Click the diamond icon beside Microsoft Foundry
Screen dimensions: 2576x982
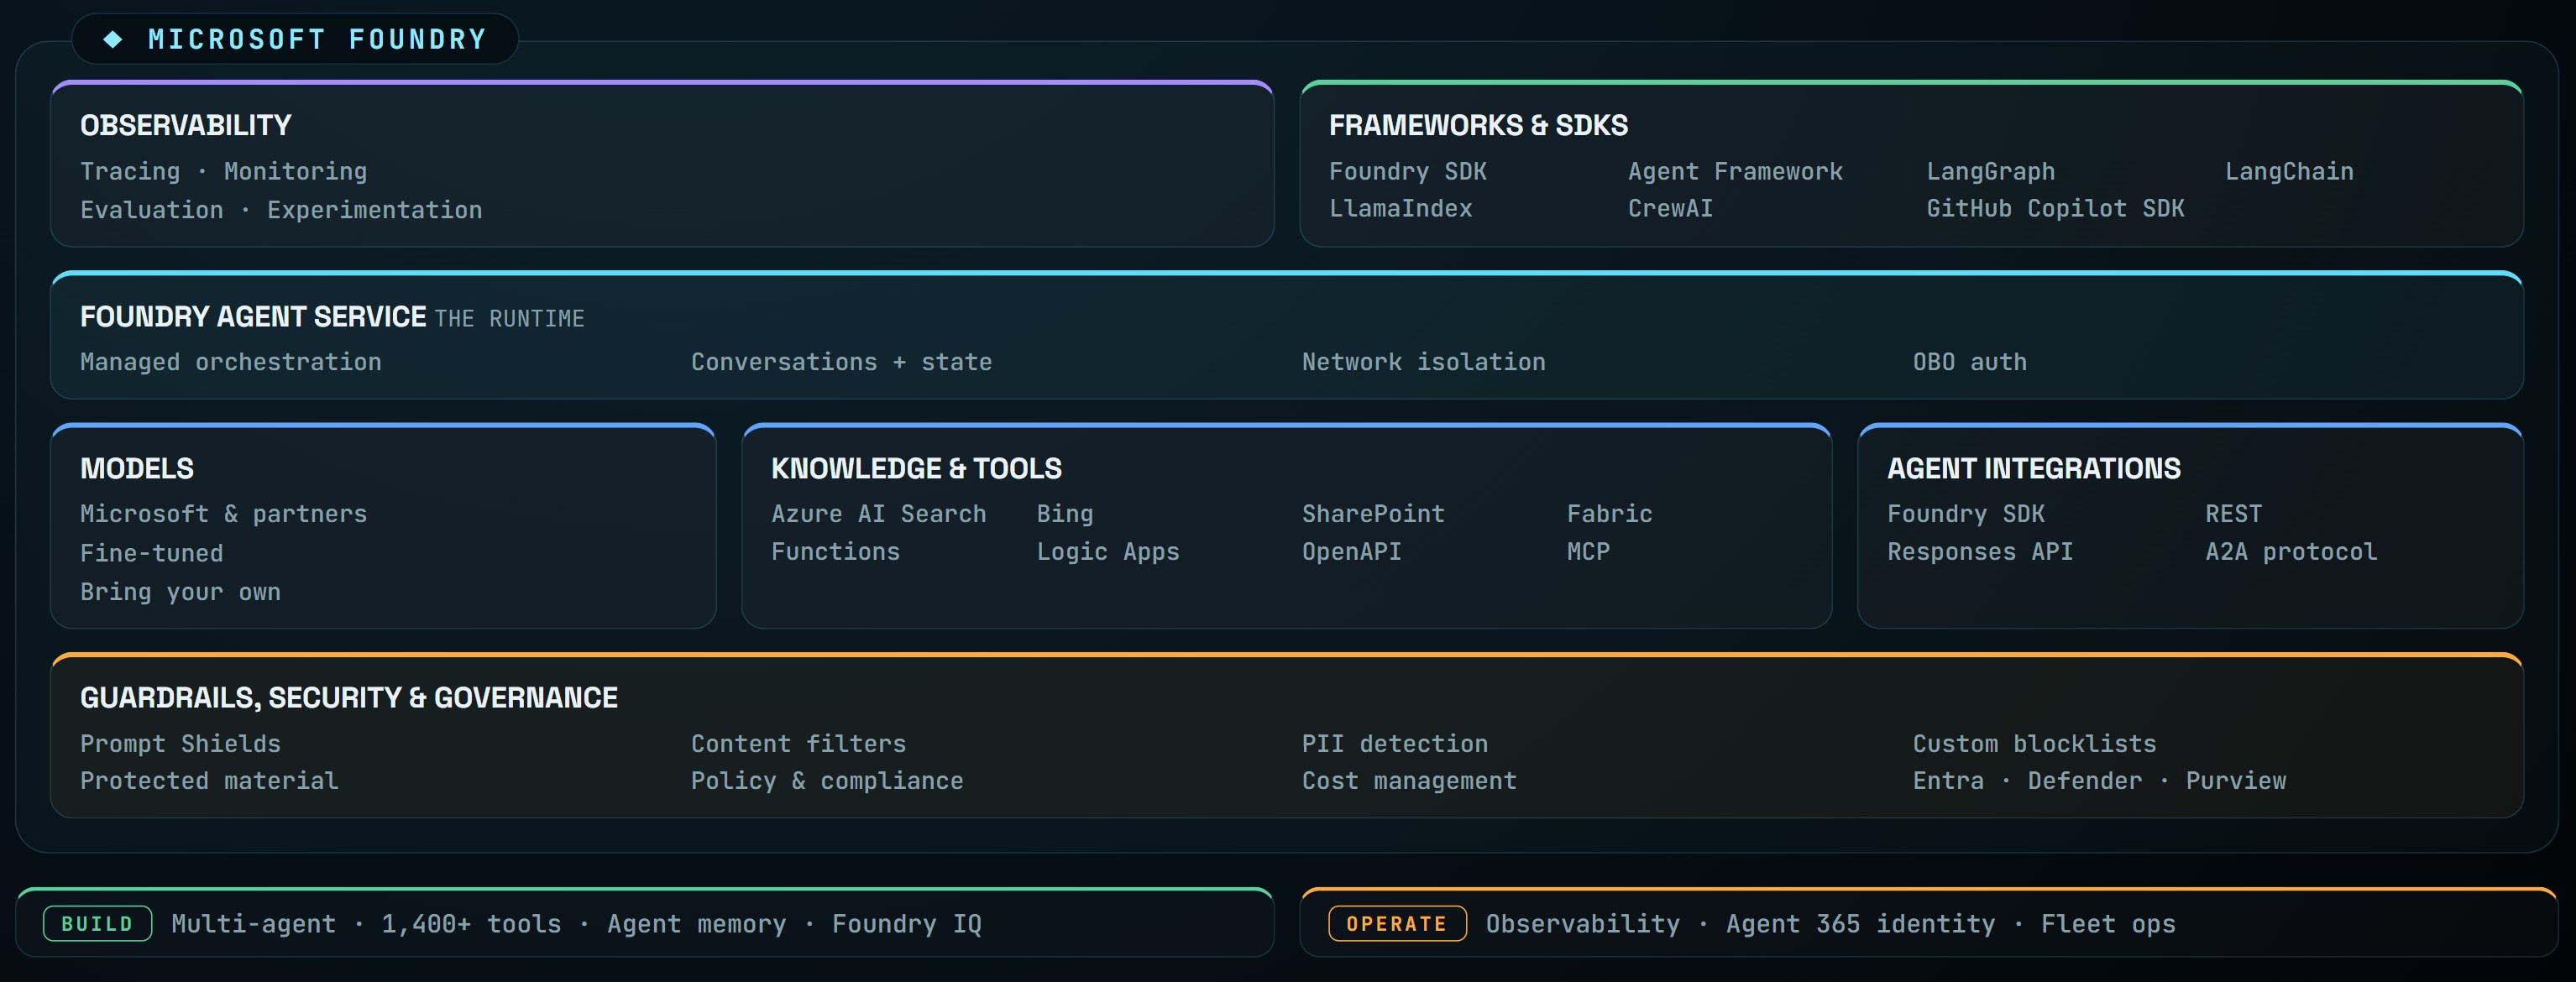(x=113, y=39)
